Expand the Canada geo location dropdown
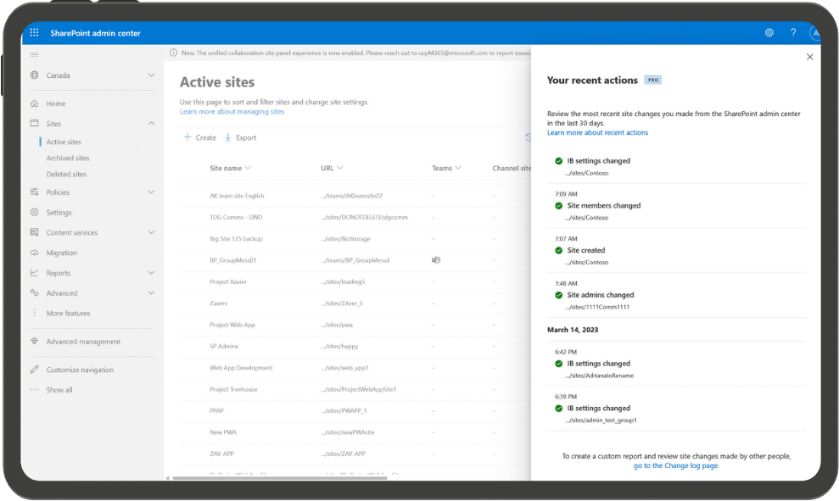 (151, 75)
